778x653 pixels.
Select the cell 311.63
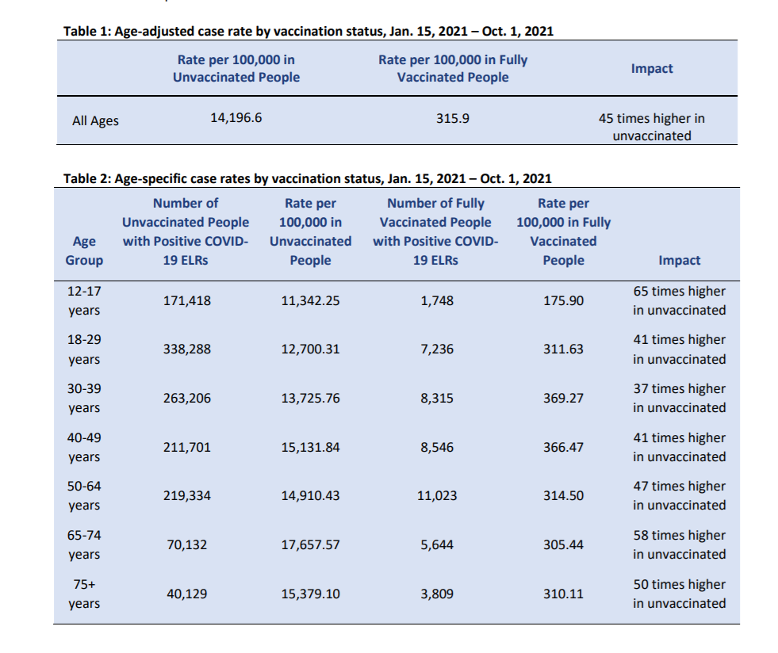(x=564, y=349)
